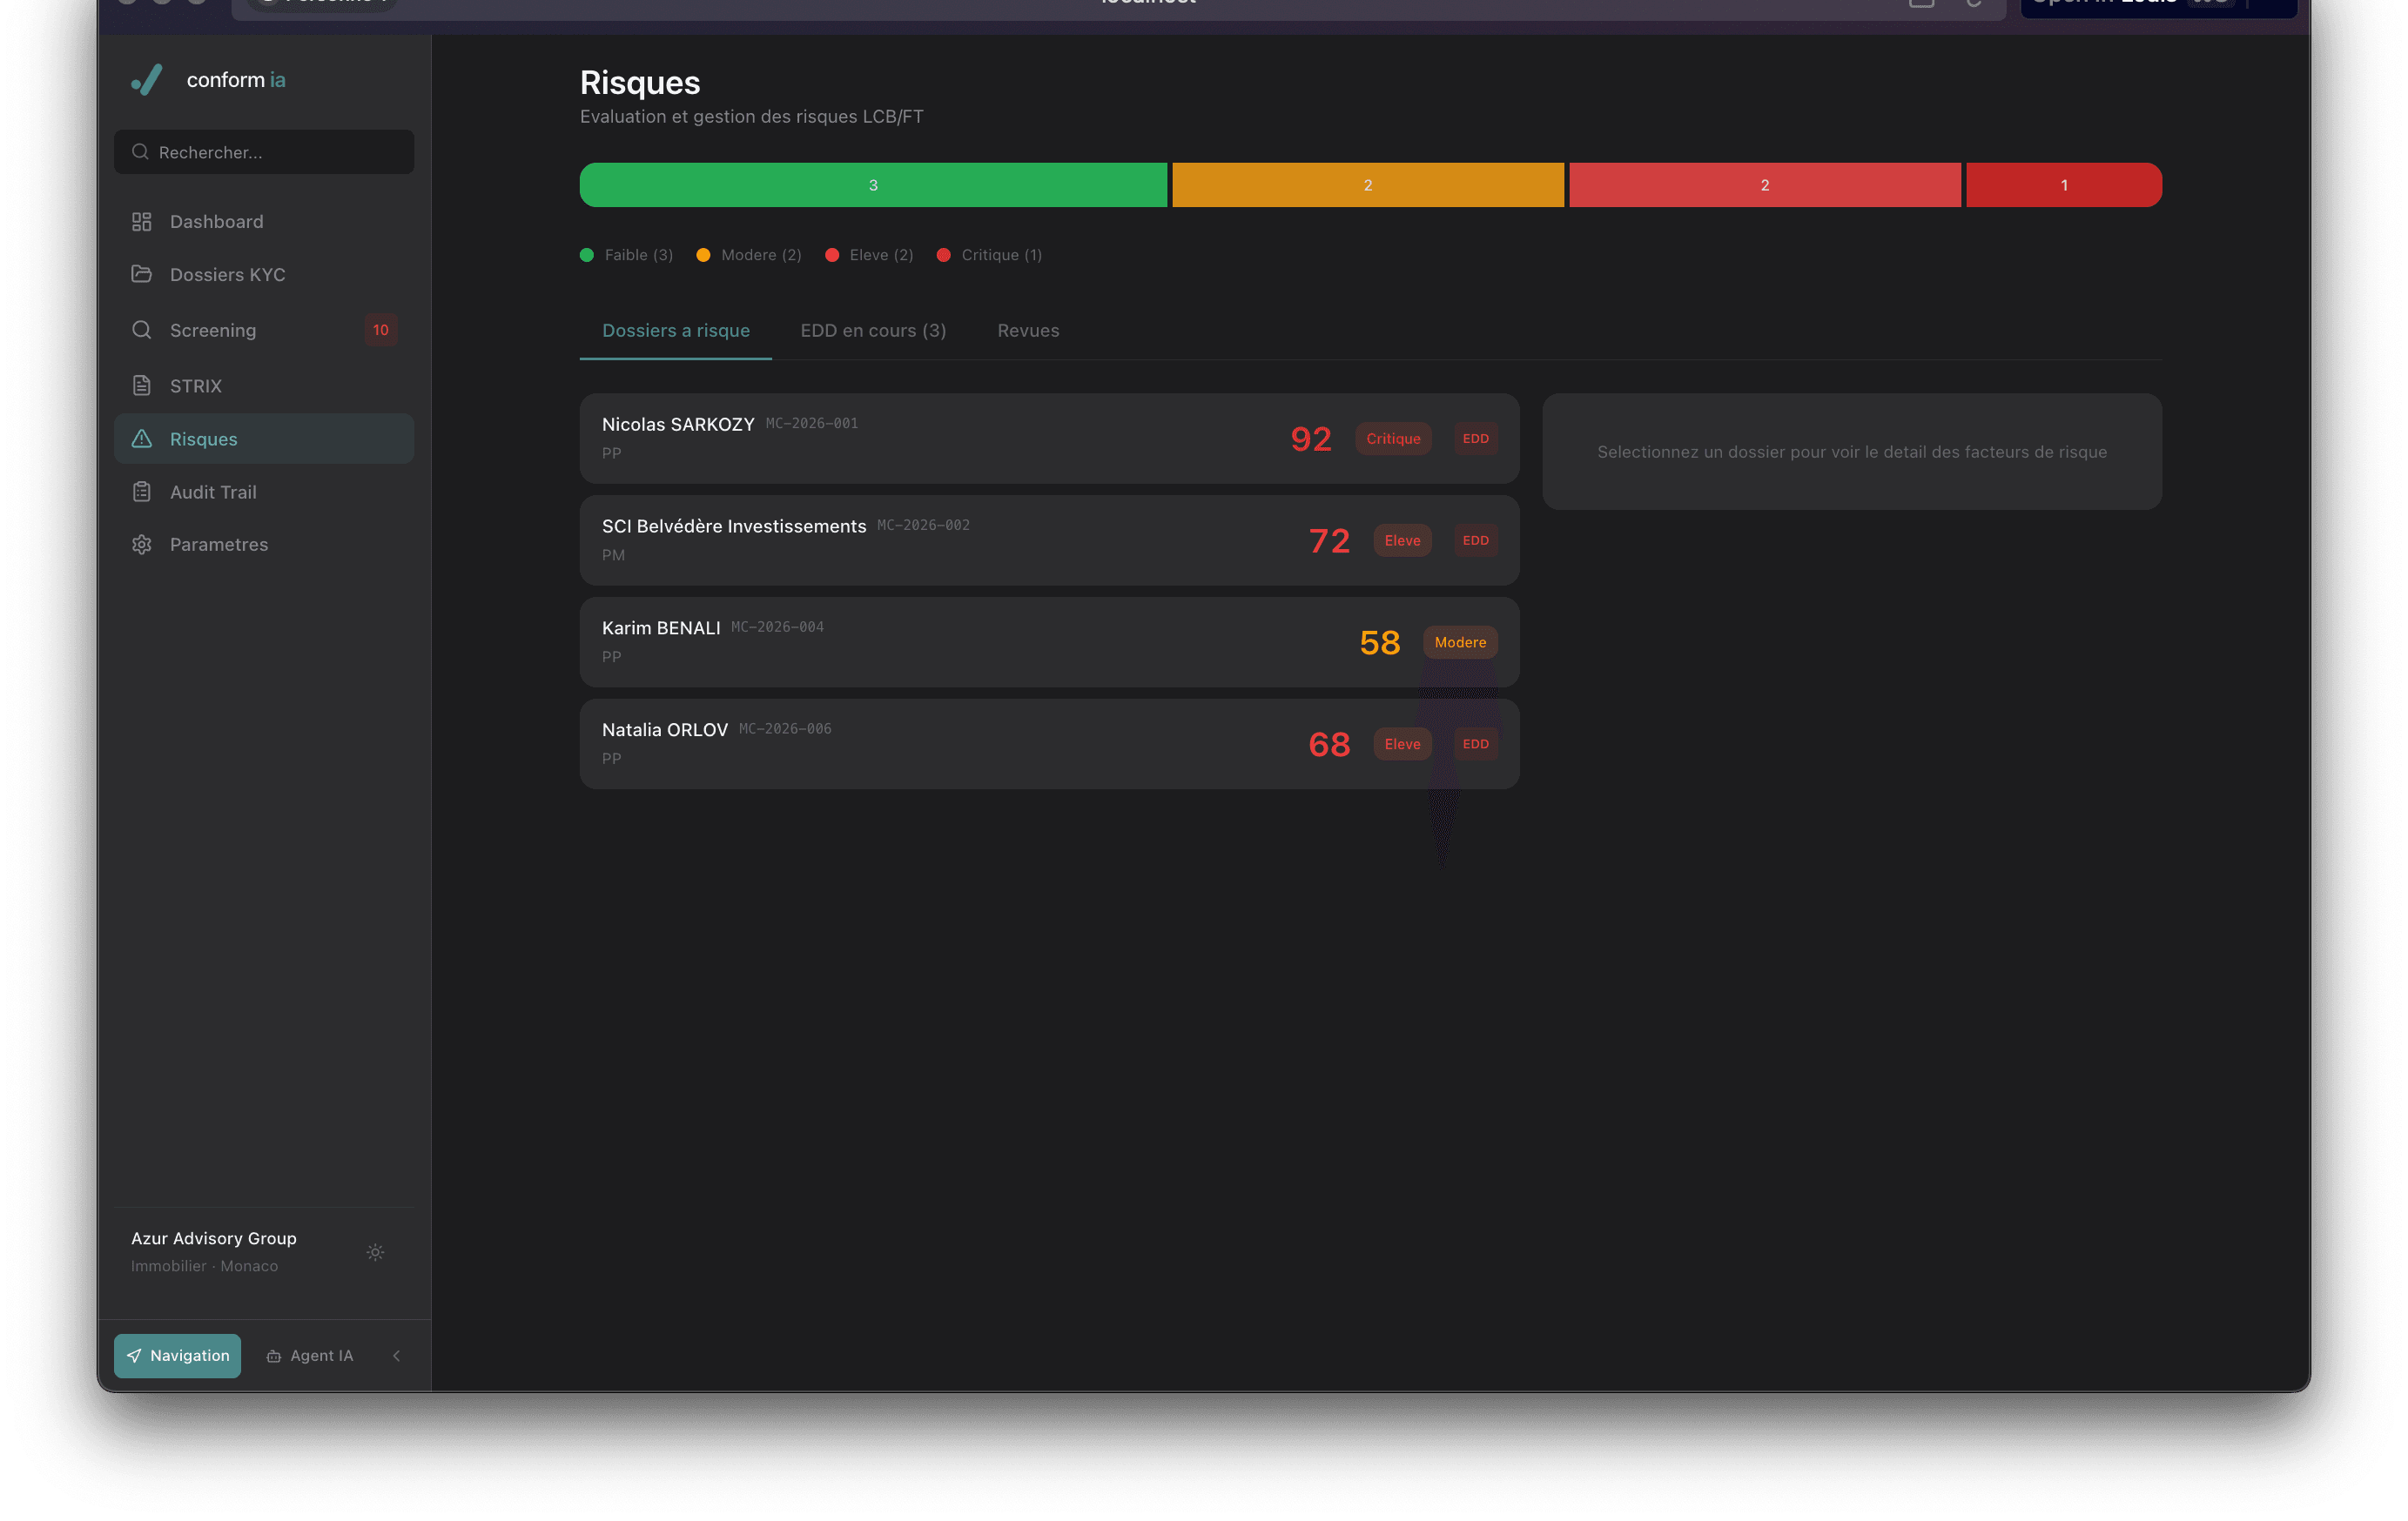Viewport: 2408px width, 1521px height.
Task: Click the Dashboard grid icon in sidebar
Action: click(x=141, y=222)
